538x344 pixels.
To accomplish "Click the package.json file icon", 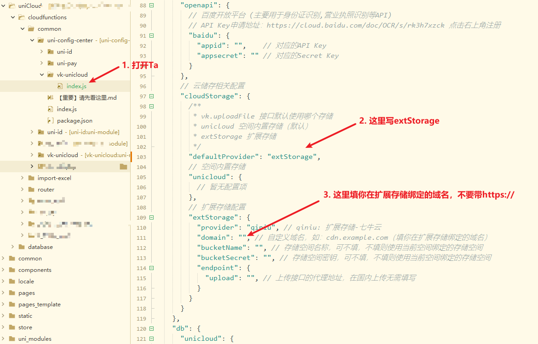I will pos(51,121).
